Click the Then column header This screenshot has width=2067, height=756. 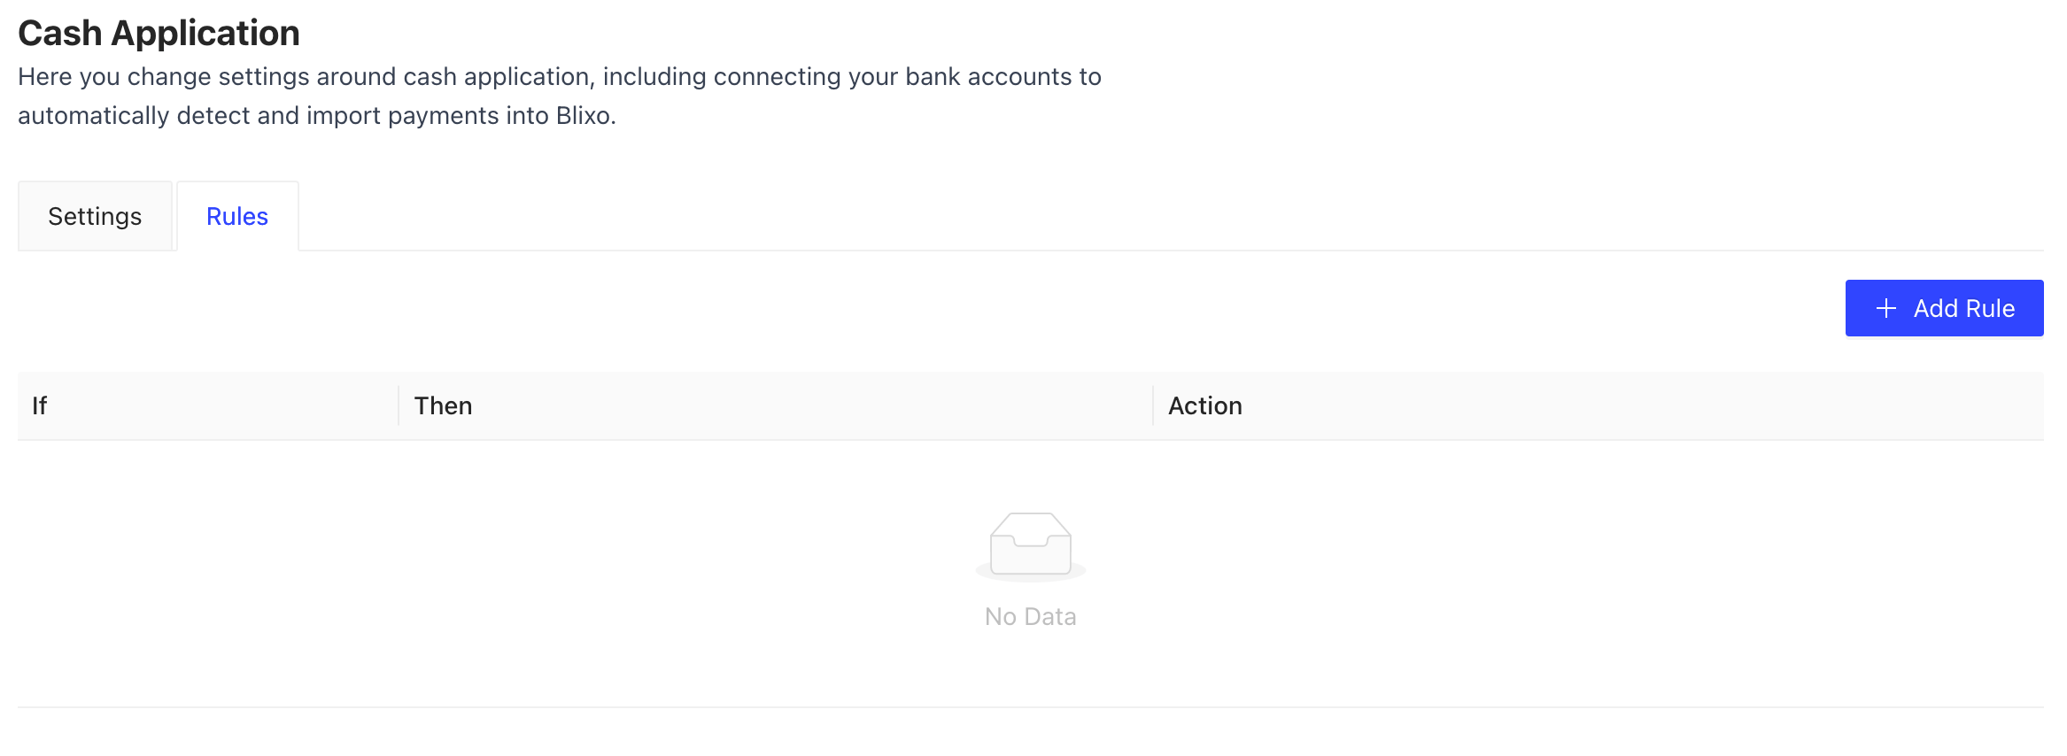[x=443, y=405]
